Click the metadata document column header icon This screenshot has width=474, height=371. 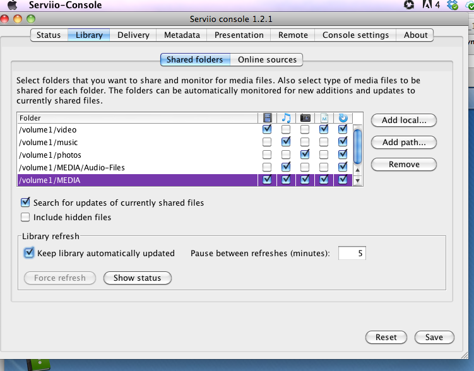pos(324,118)
